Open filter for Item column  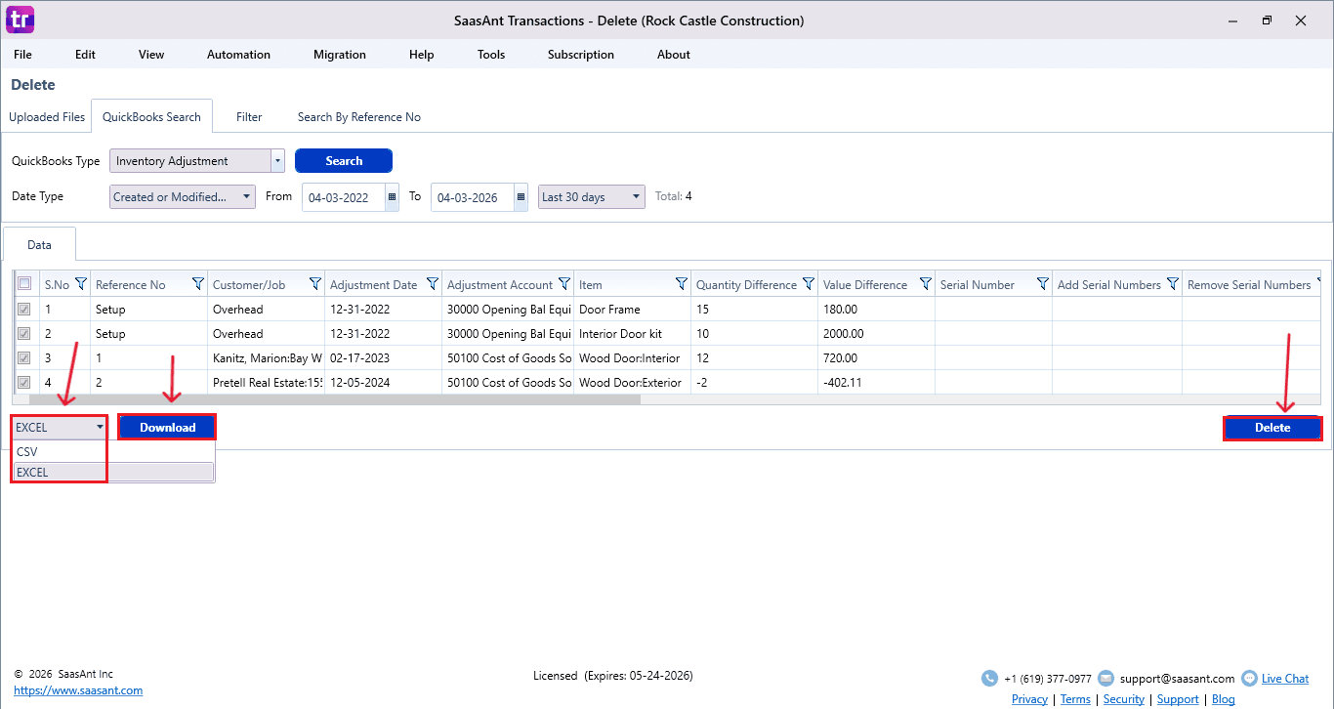coord(682,284)
